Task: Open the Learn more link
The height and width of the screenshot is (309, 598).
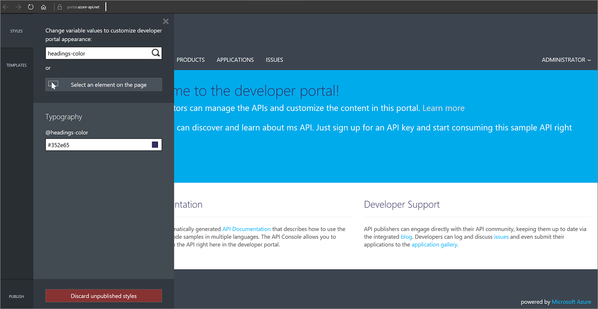Action: [x=443, y=108]
